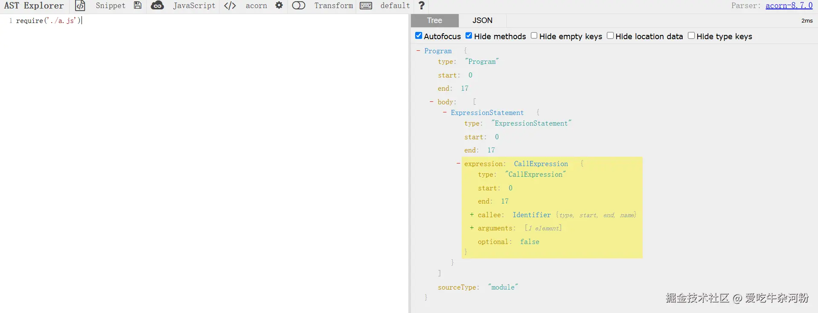
Task: Click the keyboard keymap icon
Action: tap(366, 6)
